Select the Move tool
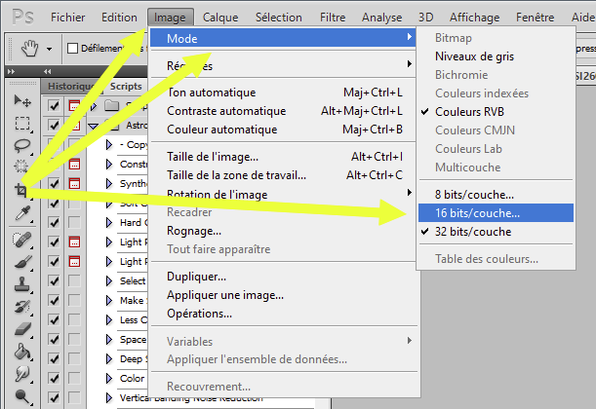Screen dimensions: 596x409 point(22,101)
